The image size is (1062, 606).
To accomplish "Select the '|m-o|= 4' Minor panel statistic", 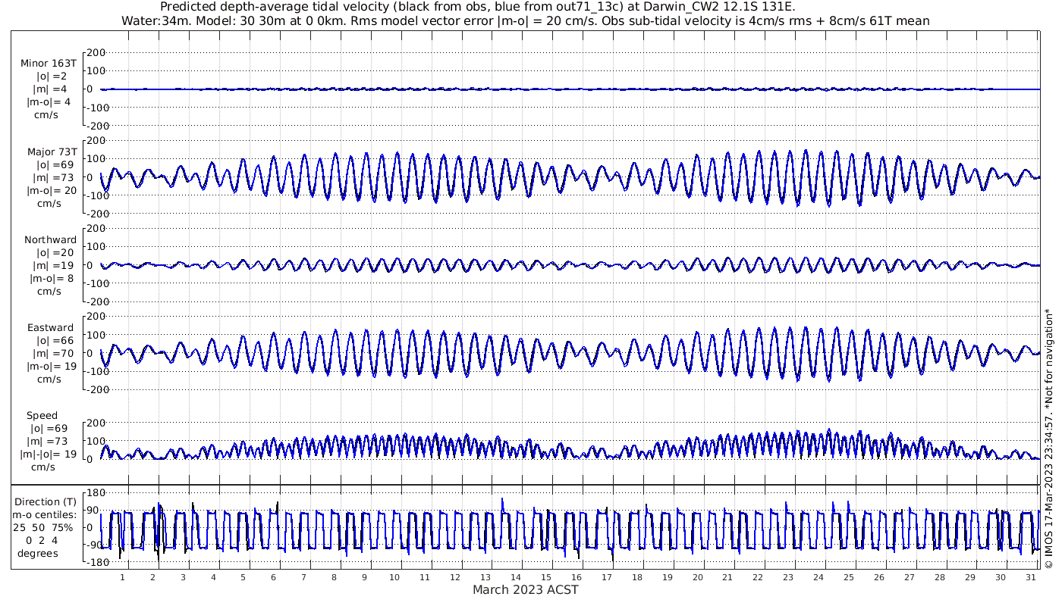I will (49, 102).
